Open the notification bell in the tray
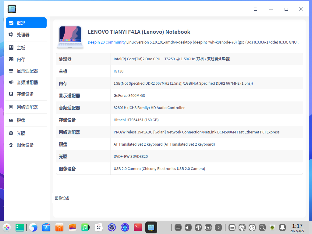Screen dimensions: 312x234 (282, 227)
